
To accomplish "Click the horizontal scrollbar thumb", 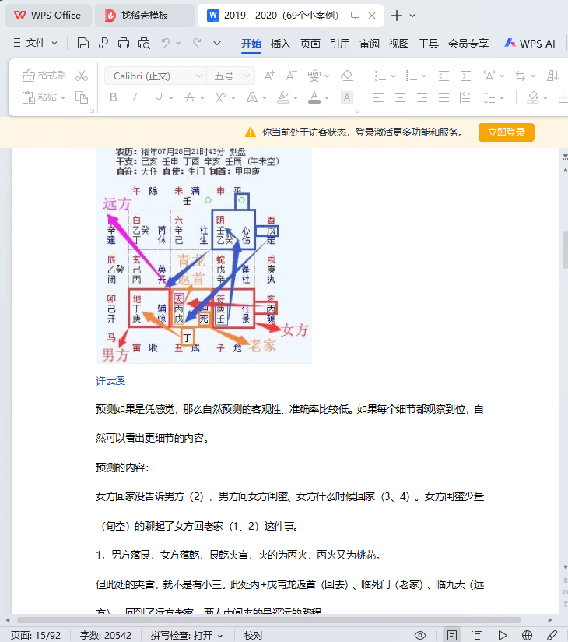I will (268, 620).
